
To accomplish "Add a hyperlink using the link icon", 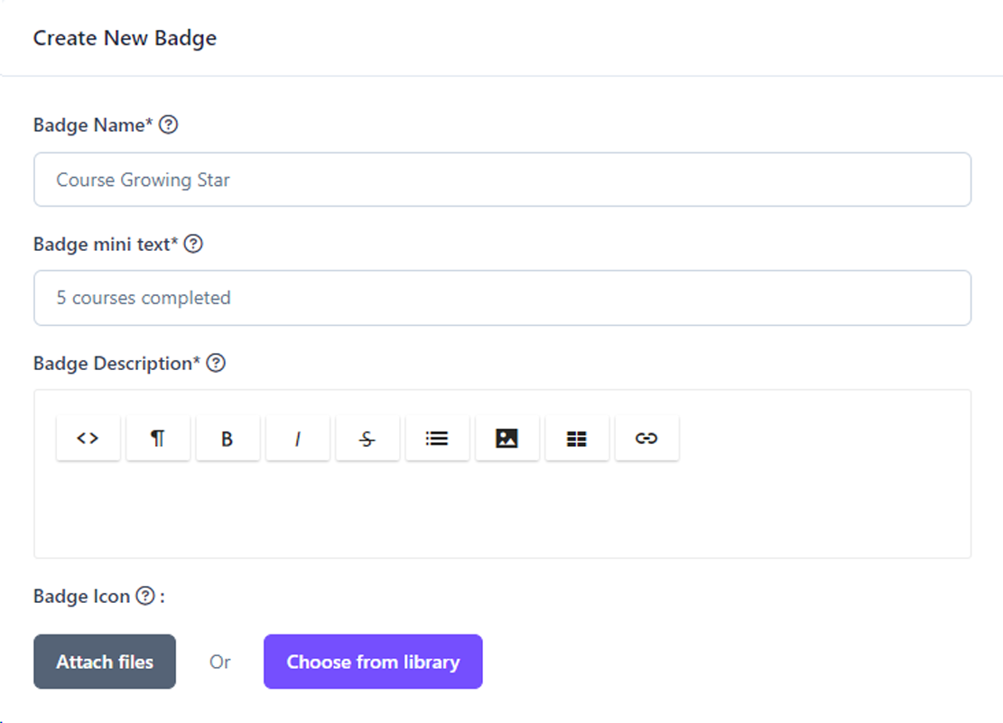I will point(646,439).
